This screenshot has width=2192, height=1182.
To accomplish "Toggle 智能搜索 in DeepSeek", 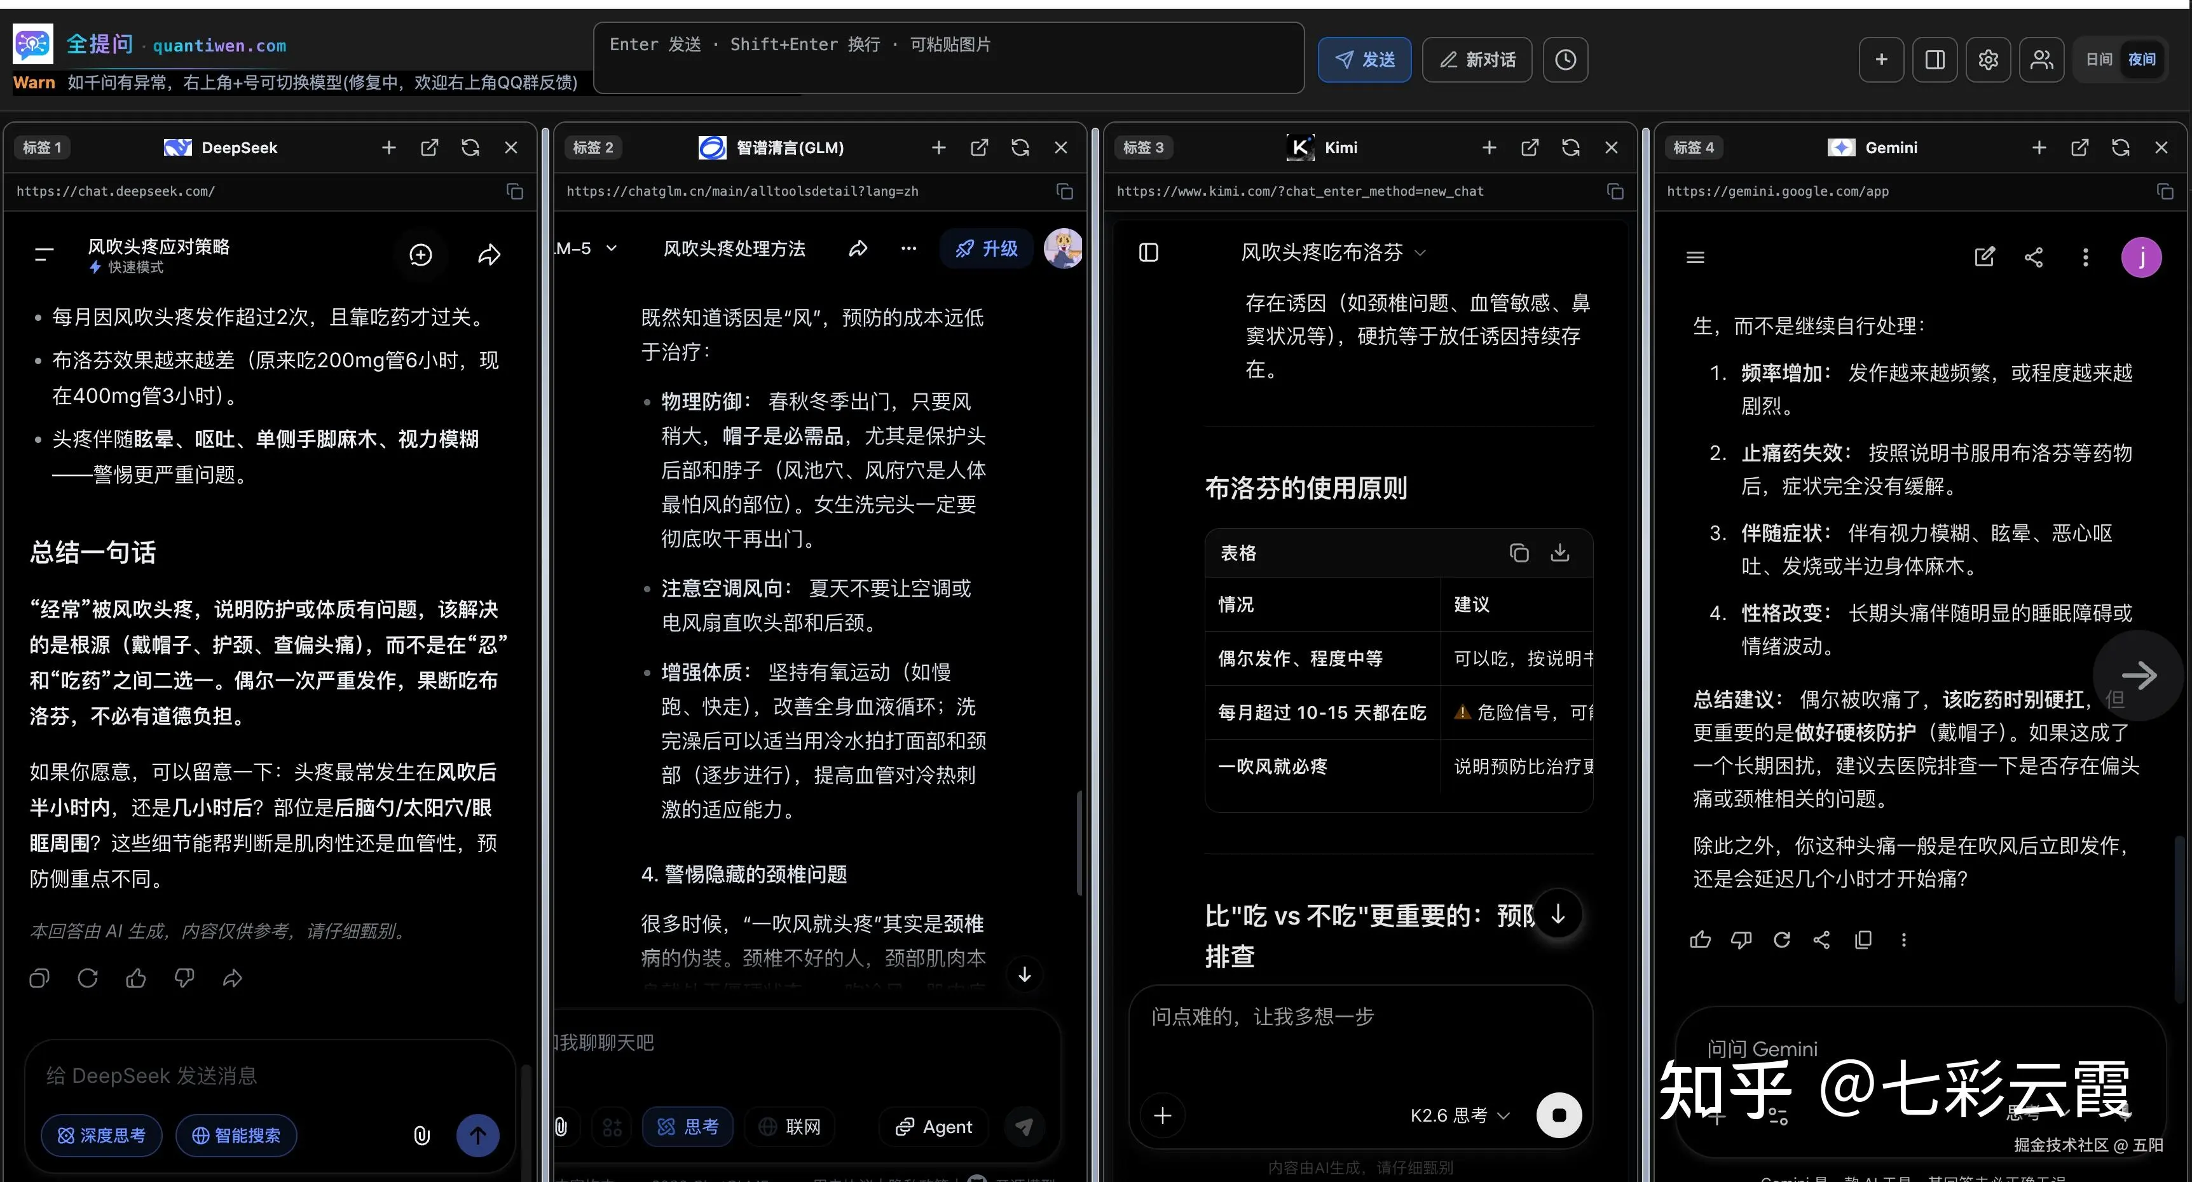I will 236,1135.
